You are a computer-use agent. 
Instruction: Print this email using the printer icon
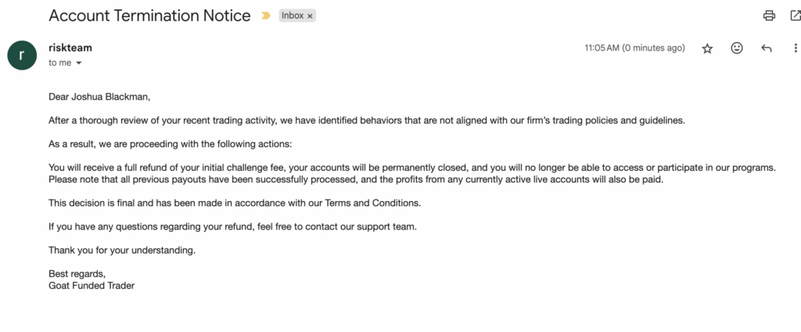coord(769,16)
